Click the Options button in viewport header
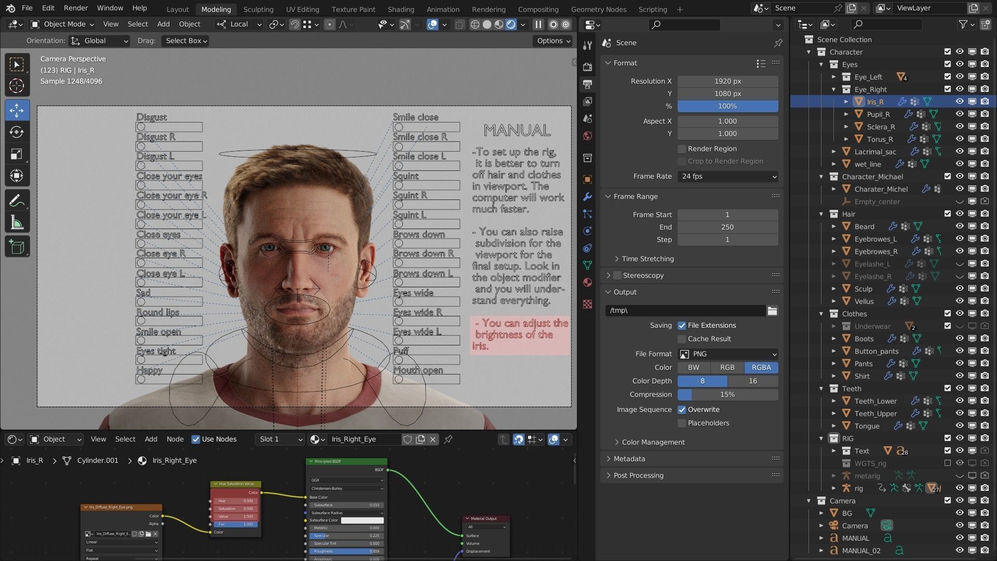997x561 pixels. coord(554,41)
